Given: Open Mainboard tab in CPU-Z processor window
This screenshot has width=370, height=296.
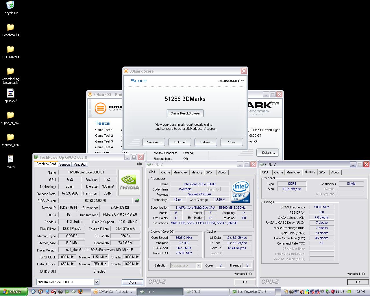Looking at the screenshot, I should (181, 172).
